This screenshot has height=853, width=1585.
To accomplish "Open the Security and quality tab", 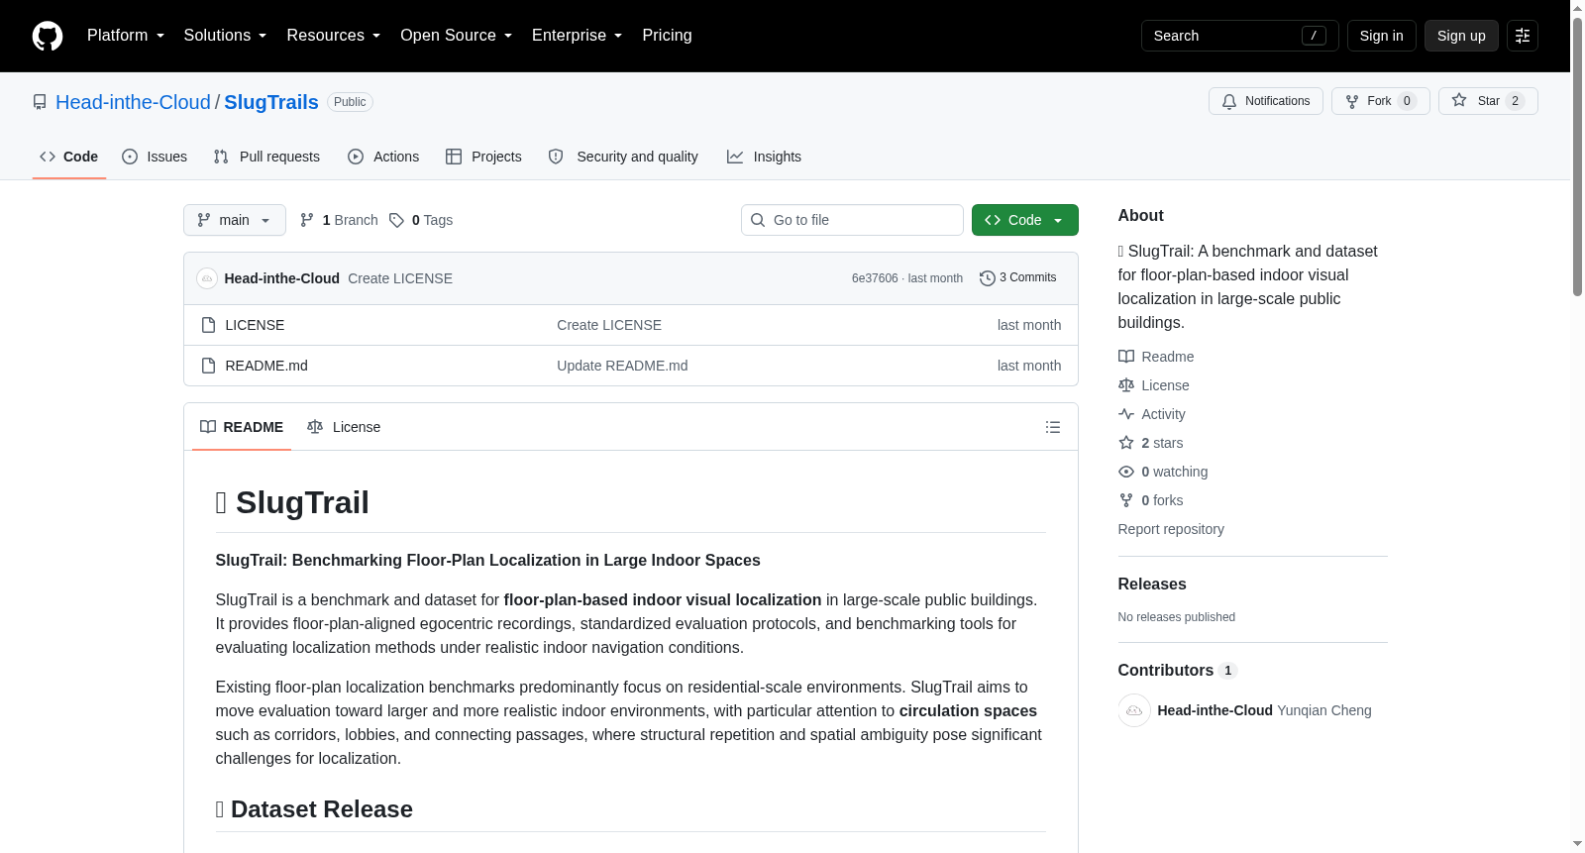I will tap(624, 157).
